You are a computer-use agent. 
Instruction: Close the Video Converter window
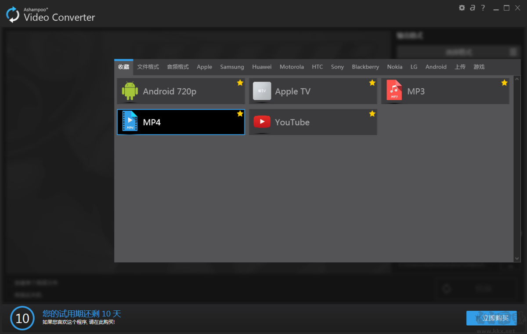[x=517, y=8]
